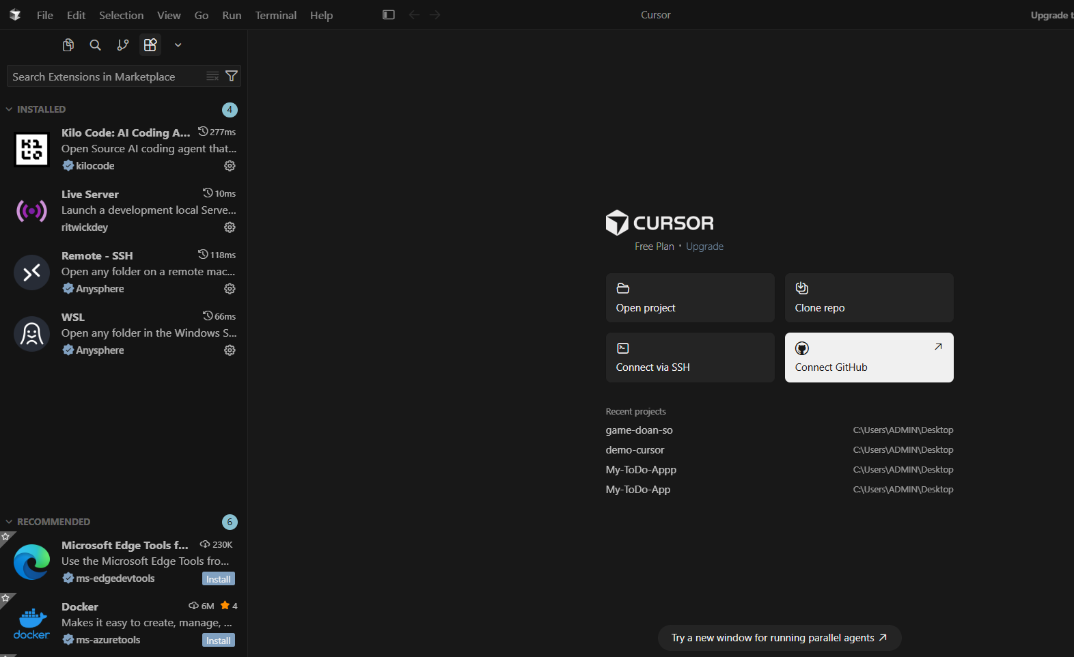This screenshot has width=1074, height=657.
Task: Click the recommended extensions count badge 6
Action: pyautogui.click(x=230, y=522)
